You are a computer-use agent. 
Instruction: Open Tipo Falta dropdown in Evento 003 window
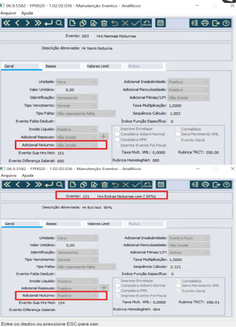tap(85, 113)
